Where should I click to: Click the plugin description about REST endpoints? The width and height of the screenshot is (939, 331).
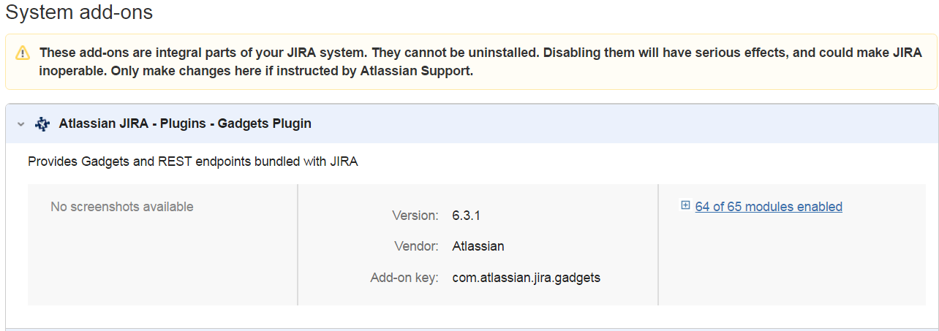(193, 161)
